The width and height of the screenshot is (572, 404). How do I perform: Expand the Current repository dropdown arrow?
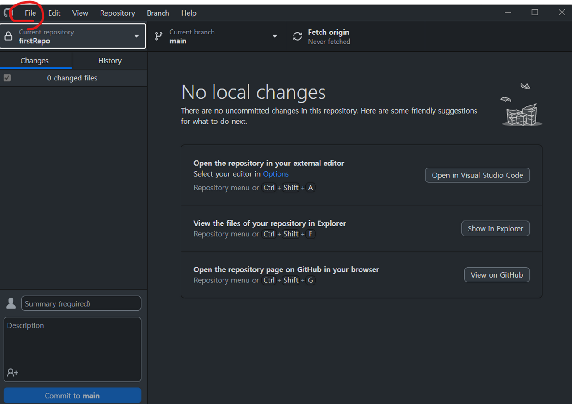(136, 36)
